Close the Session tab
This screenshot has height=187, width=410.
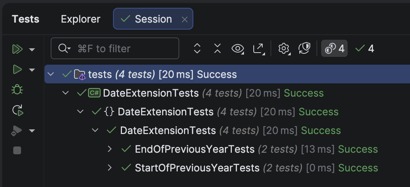pos(185,19)
